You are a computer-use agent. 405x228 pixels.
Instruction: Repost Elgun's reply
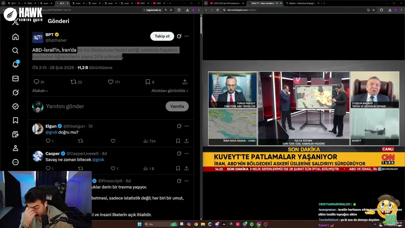point(80,141)
